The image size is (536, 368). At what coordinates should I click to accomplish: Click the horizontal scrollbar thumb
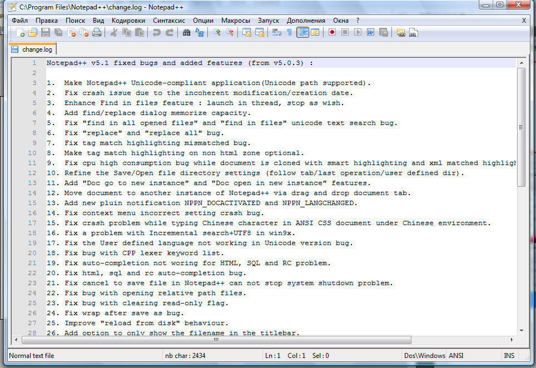pyautogui.click(x=216, y=340)
